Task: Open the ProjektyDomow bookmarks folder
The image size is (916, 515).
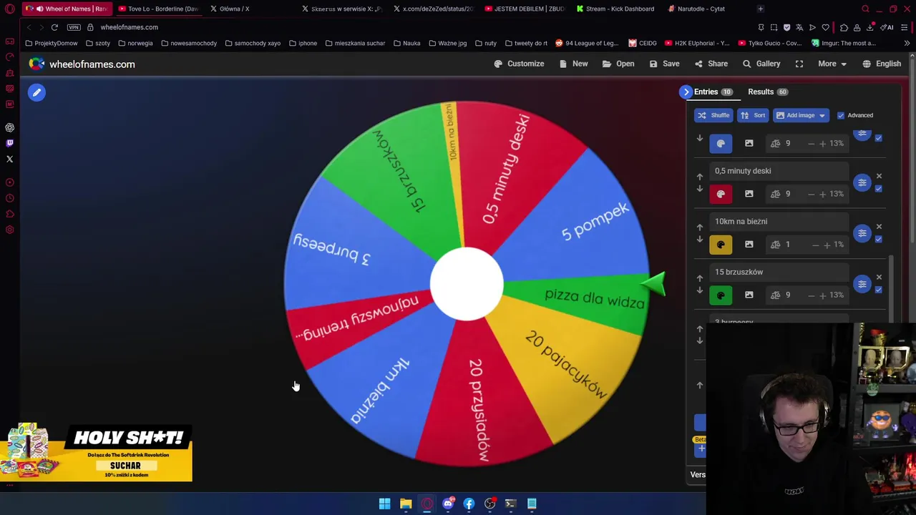Action: (51, 43)
